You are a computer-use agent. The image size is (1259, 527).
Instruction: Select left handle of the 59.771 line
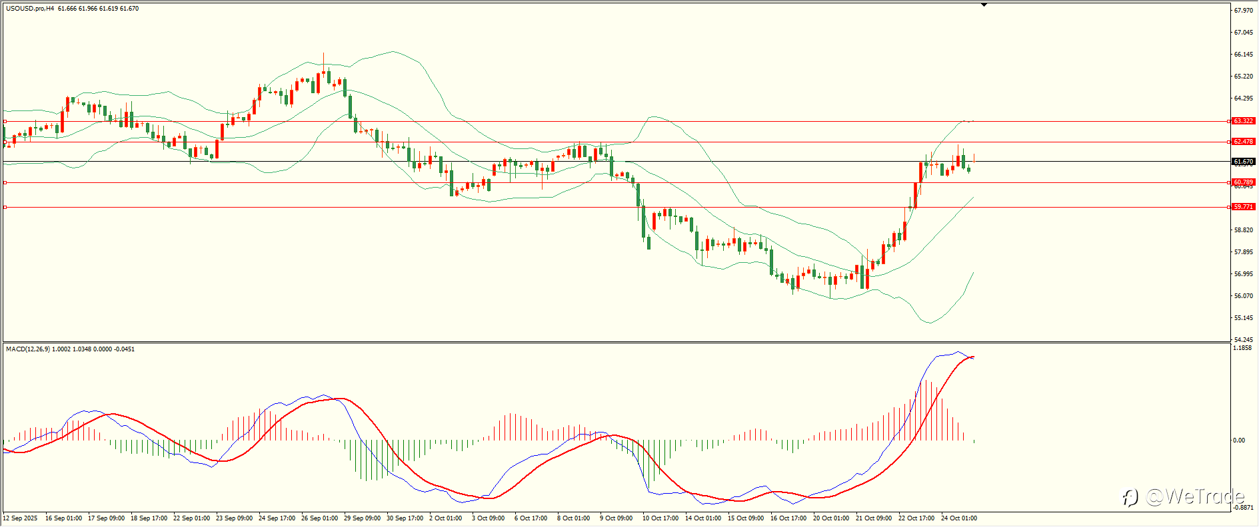pyautogui.click(x=5, y=207)
